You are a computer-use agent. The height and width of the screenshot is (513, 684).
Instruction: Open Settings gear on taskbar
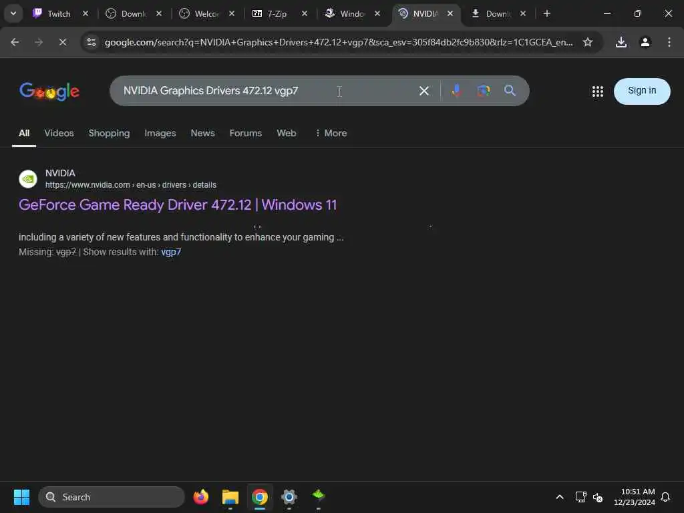tap(289, 497)
